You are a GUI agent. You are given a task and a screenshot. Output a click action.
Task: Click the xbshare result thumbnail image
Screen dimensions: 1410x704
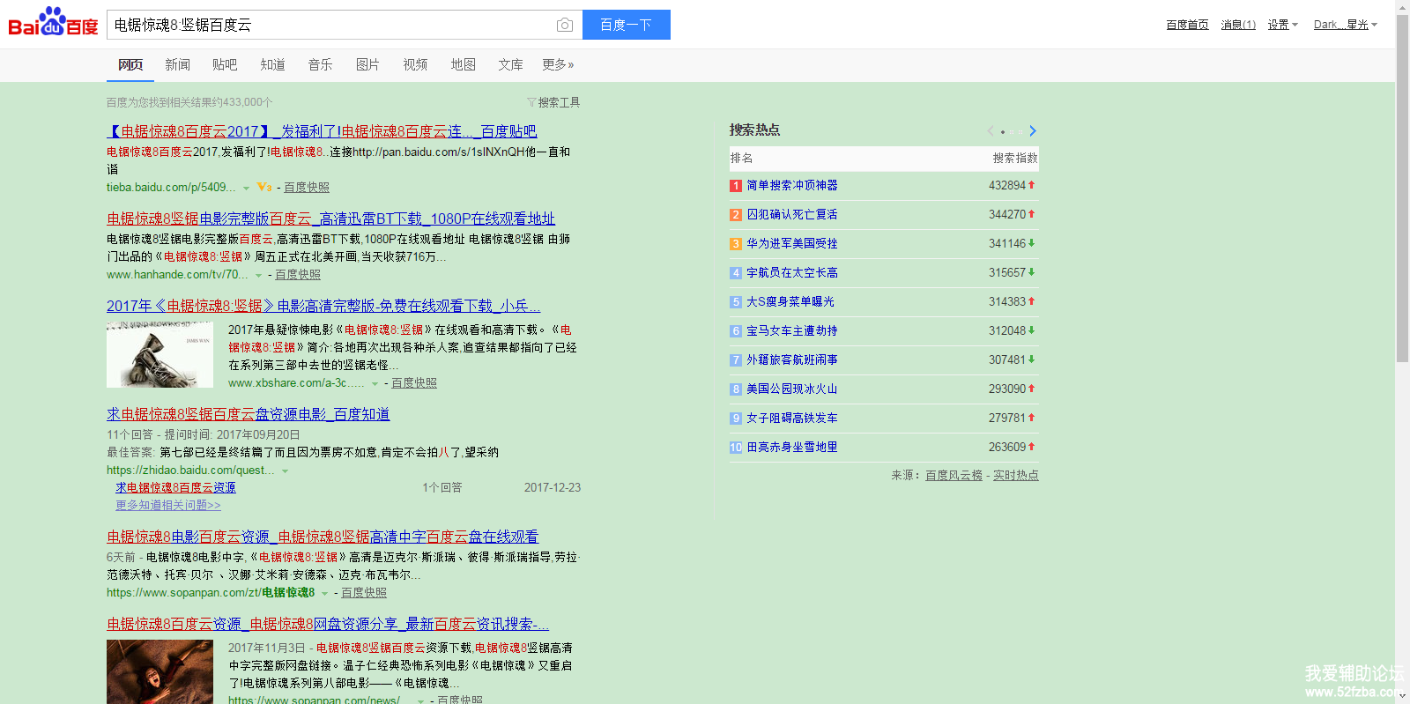pos(160,354)
